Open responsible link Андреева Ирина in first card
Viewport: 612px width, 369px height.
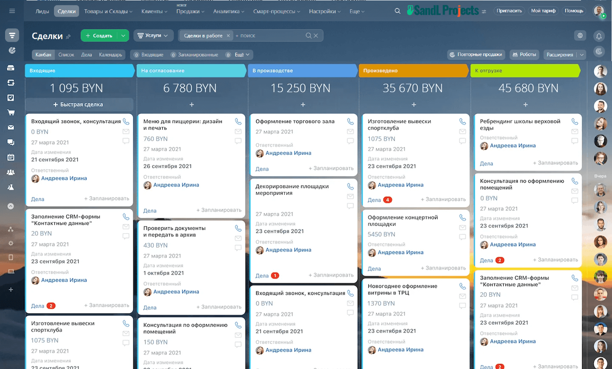(x=64, y=178)
